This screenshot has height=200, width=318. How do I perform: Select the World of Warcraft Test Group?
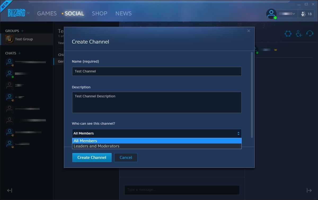click(x=24, y=39)
